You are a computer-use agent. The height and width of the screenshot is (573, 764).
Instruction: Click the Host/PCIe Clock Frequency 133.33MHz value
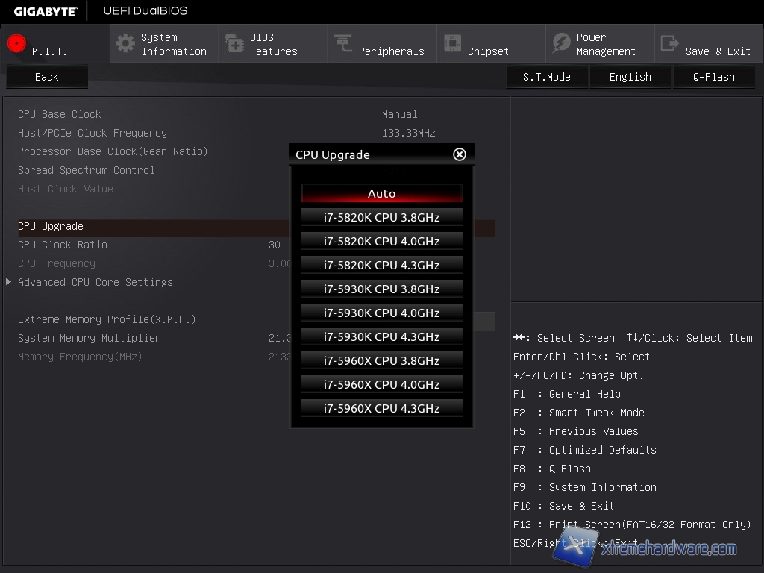coord(408,133)
